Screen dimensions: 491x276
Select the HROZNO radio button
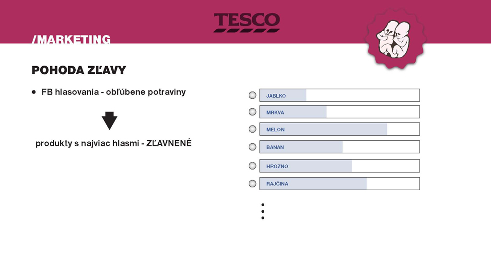[x=252, y=166]
